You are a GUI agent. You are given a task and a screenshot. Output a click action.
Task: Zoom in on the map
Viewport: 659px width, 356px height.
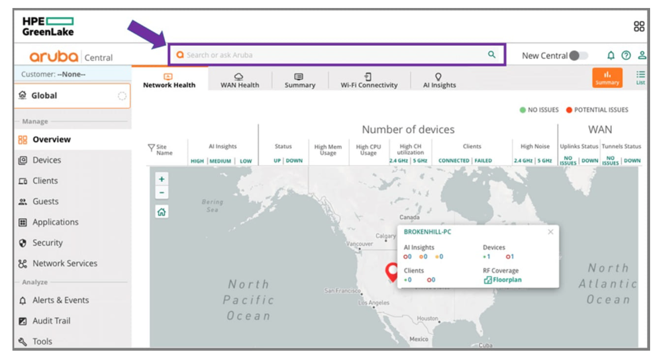[x=161, y=179]
